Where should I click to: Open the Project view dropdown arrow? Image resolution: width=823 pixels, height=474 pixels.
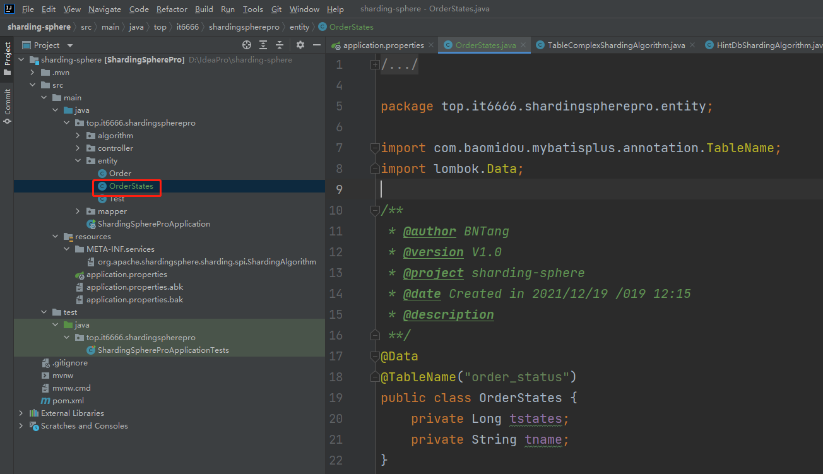tap(70, 45)
